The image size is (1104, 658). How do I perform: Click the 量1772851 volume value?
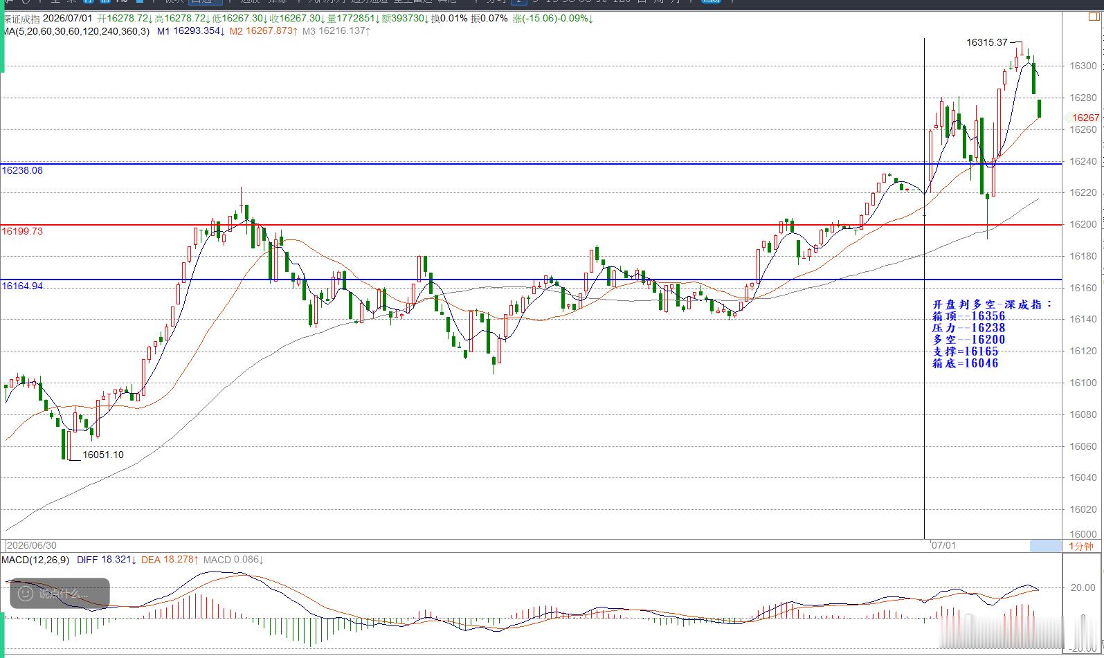click(x=352, y=19)
